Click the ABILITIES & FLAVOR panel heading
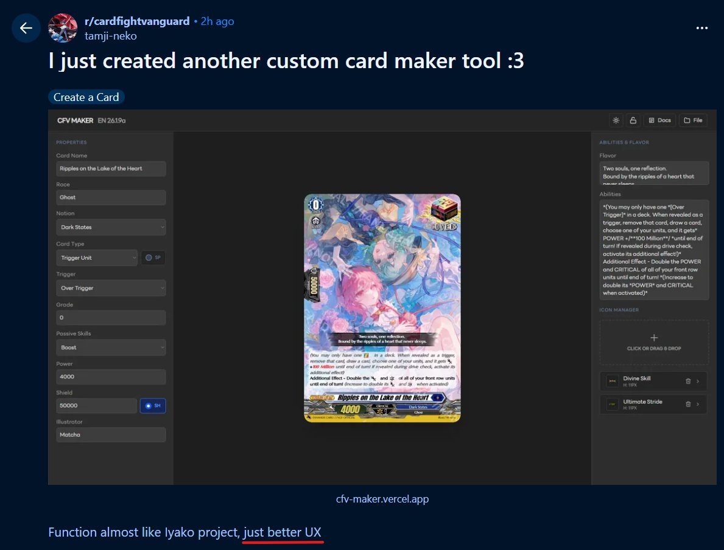Screen dimensions: 724x550 624,142
